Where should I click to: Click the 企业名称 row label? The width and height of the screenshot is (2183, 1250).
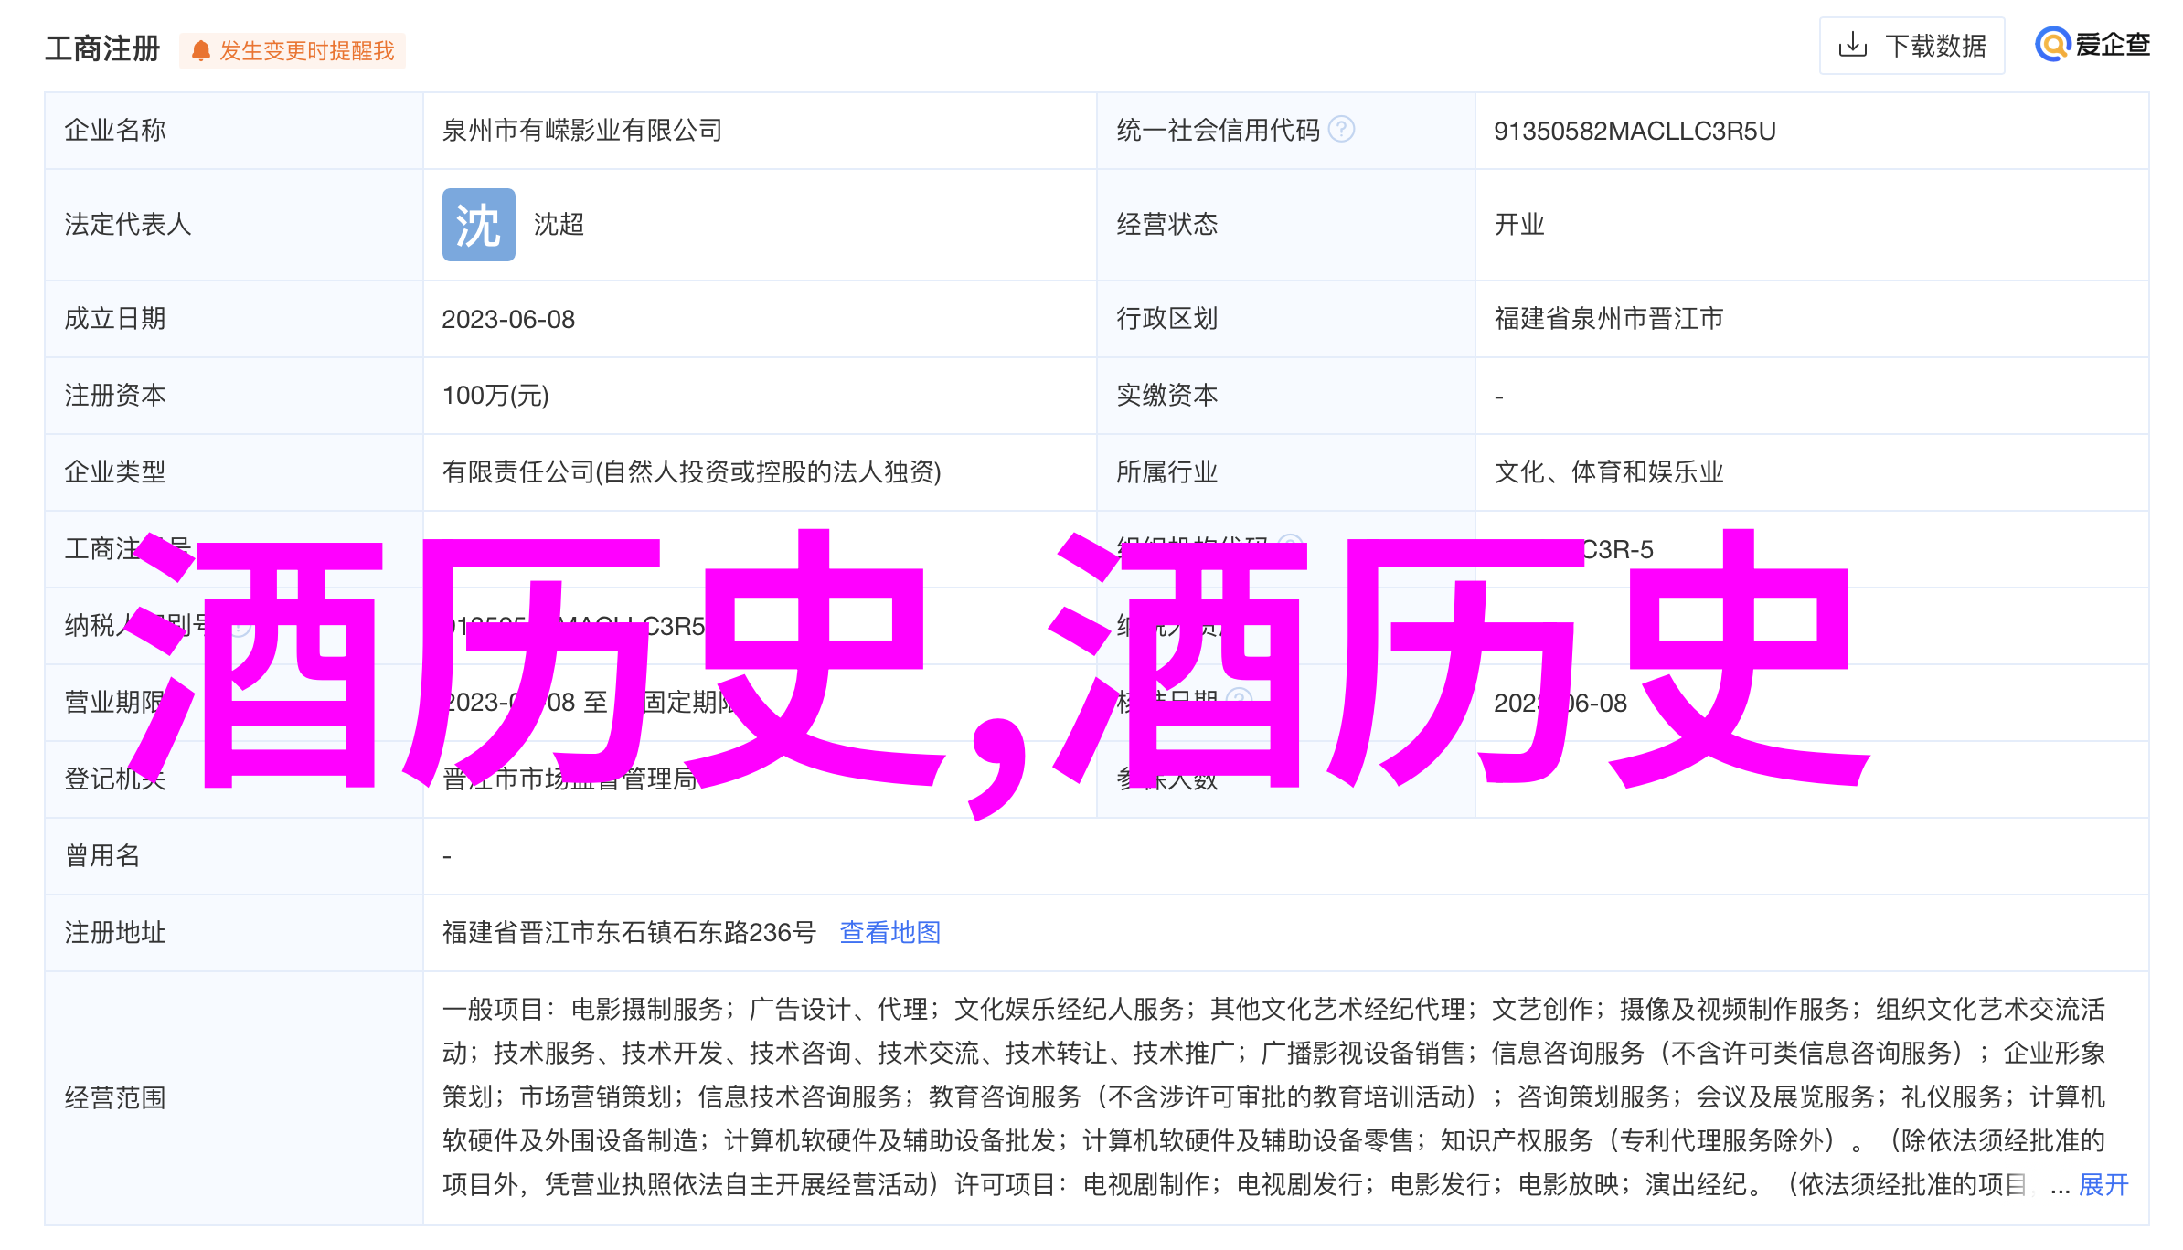(x=115, y=131)
